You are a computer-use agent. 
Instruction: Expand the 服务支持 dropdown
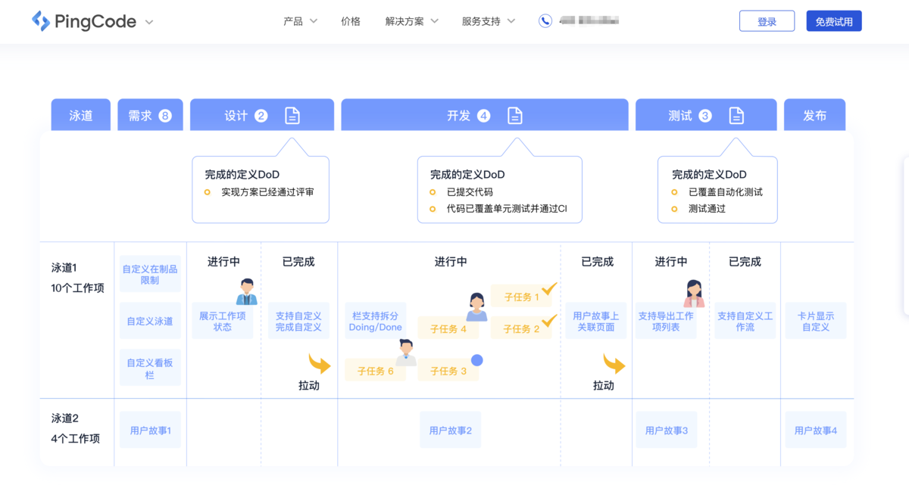tap(485, 21)
